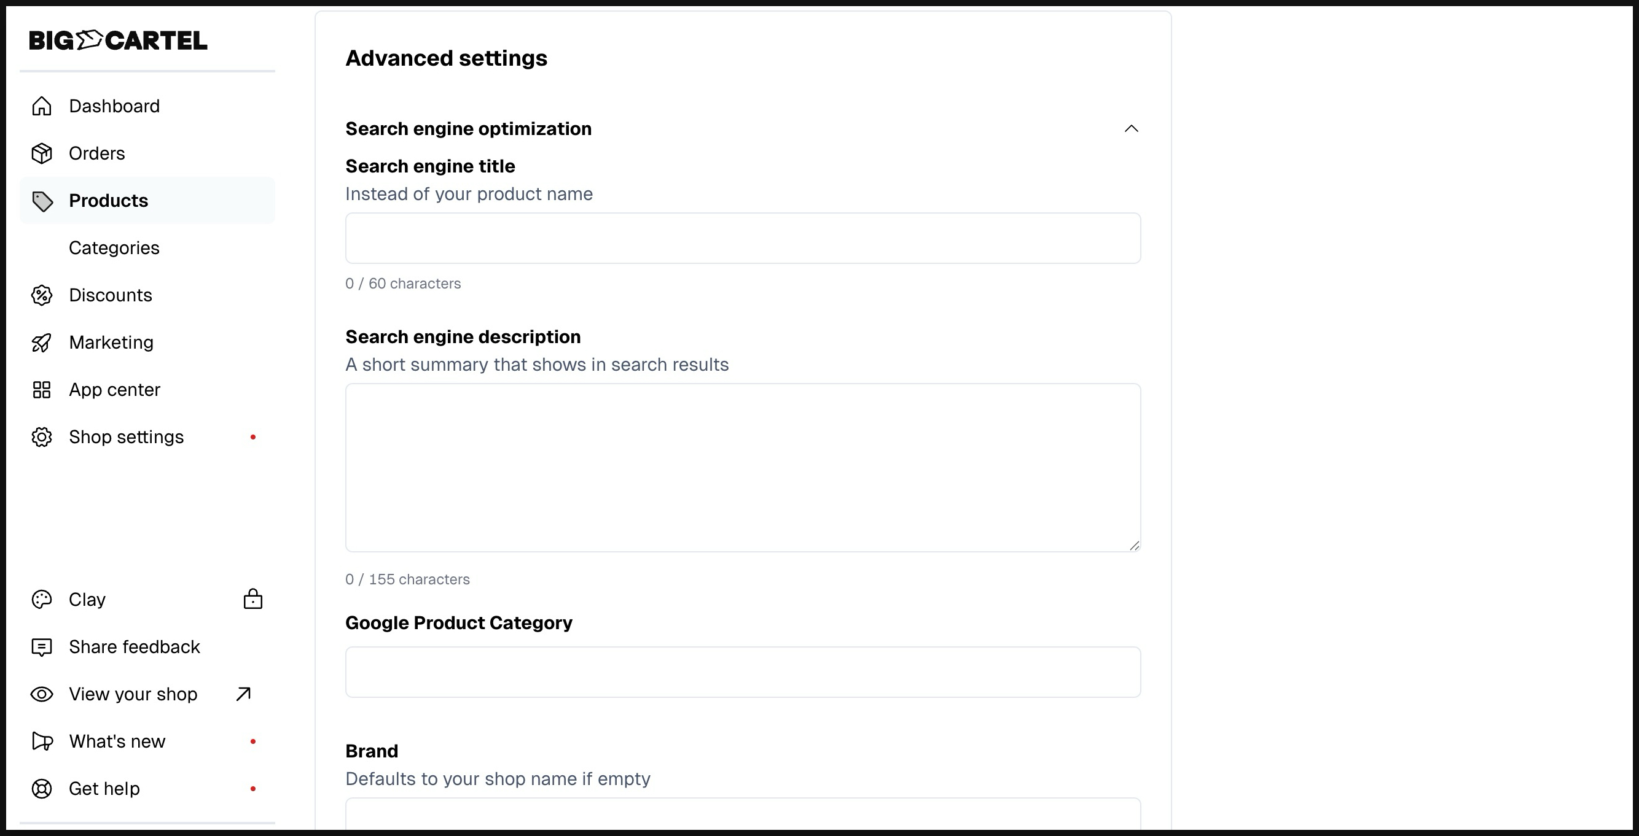Open the Google Product Category field

[x=743, y=672]
